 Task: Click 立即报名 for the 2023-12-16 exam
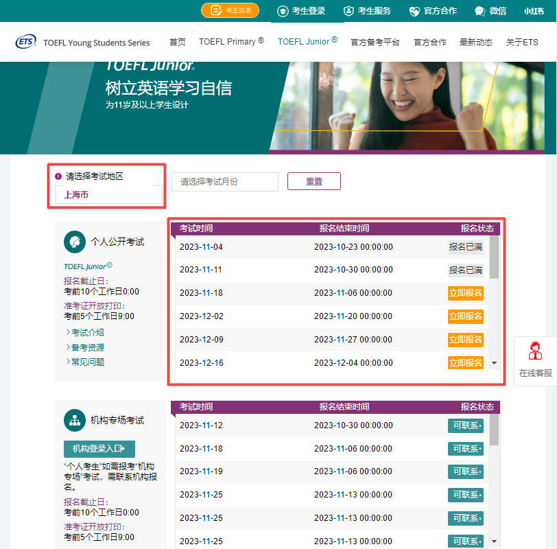pos(465,363)
